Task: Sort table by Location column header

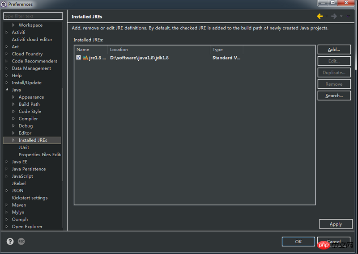Action: point(159,50)
